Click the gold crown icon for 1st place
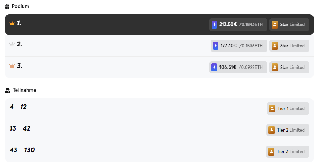 click(12, 23)
